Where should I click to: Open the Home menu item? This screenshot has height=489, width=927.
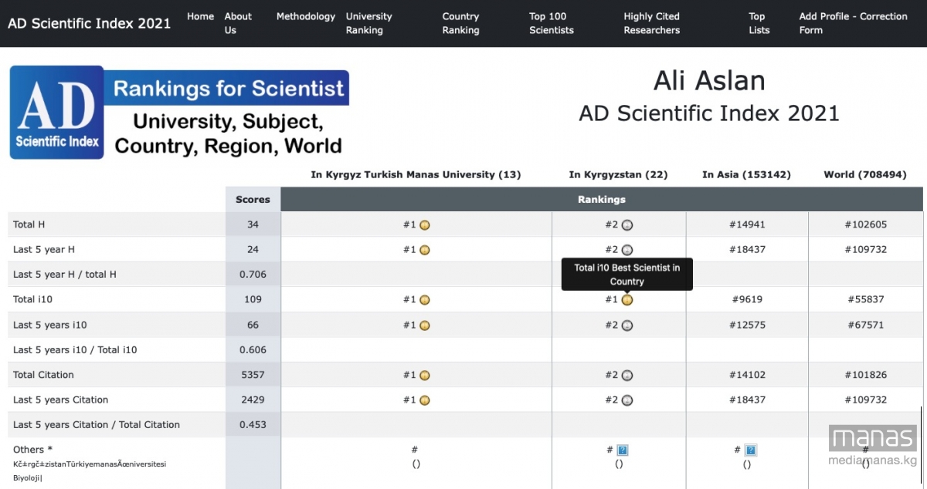(200, 16)
